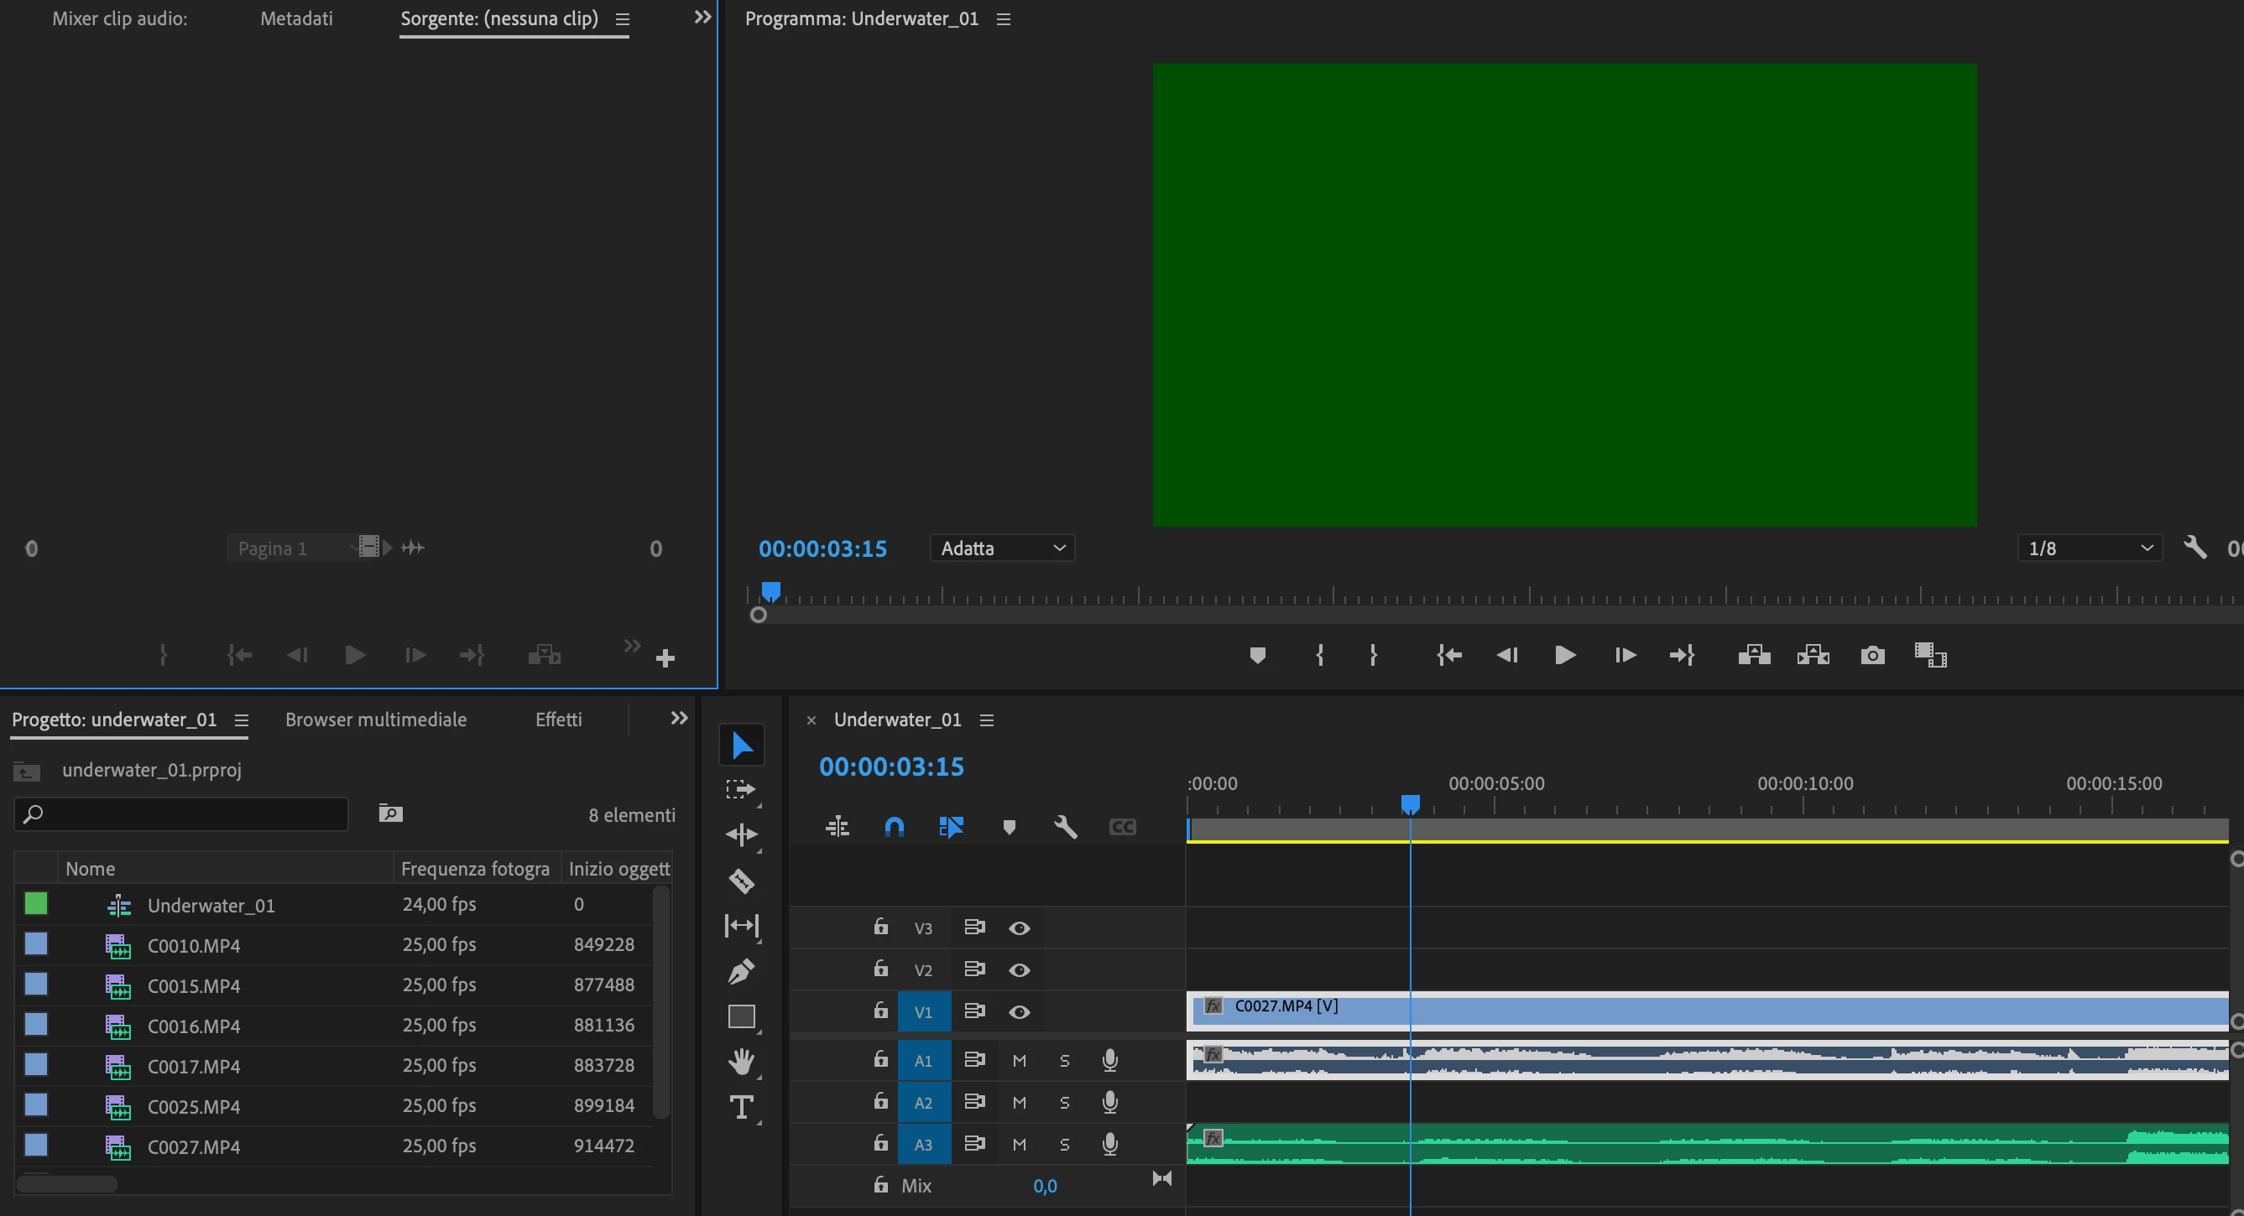The height and width of the screenshot is (1216, 2244).
Task: Open timeline wrench display settings
Action: click(x=1066, y=826)
